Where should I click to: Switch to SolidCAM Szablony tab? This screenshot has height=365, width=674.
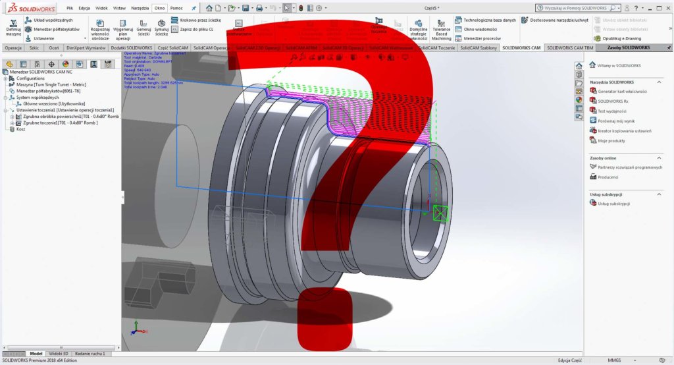[x=479, y=48]
